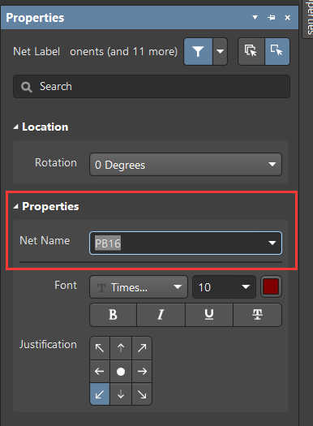Click the magnifier search icon

pos(27,87)
